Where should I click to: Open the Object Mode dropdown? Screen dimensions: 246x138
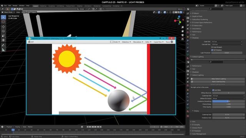tap(8, 12)
